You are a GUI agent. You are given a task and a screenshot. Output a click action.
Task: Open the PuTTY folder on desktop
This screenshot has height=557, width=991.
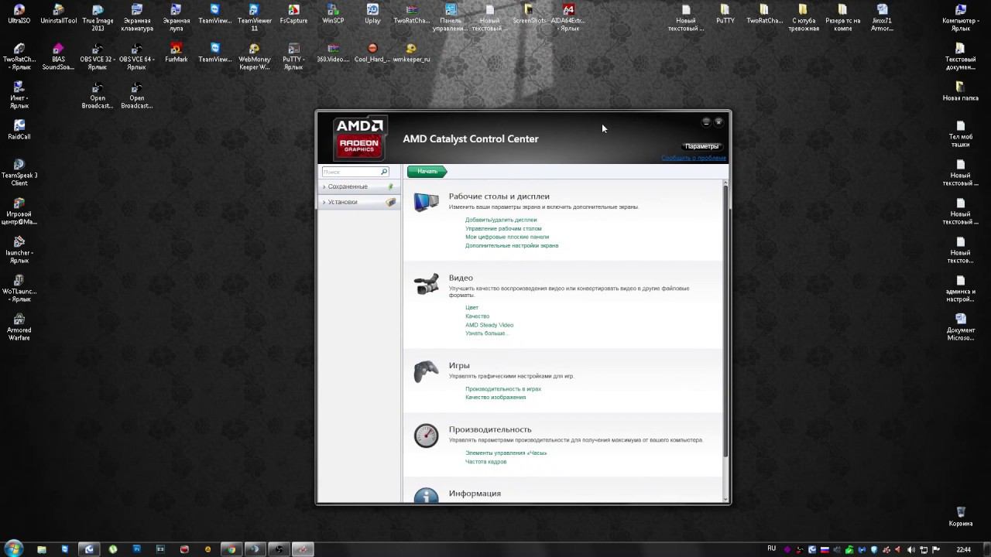[725, 14]
